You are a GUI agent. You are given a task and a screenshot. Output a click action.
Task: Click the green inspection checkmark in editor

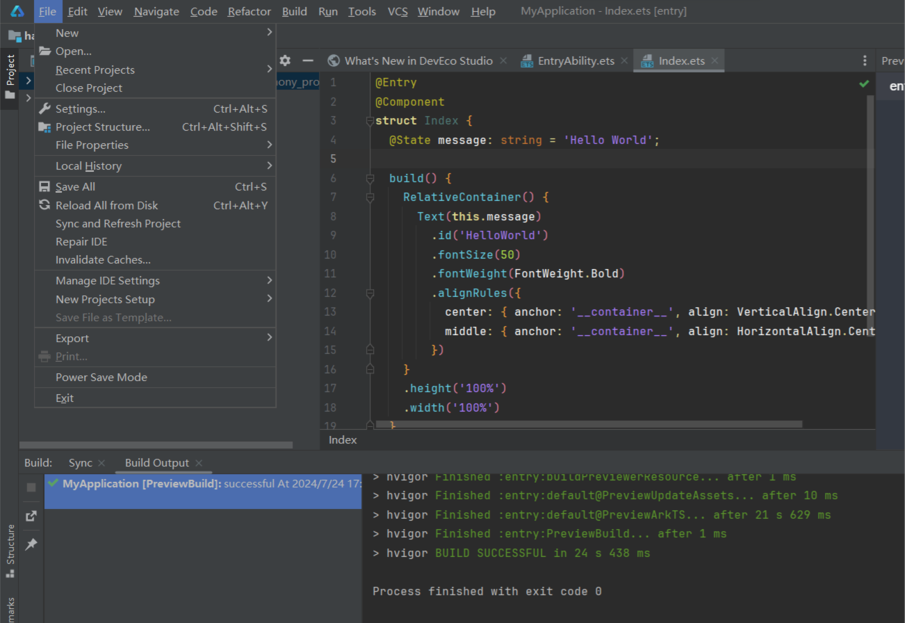(x=864, y=83)
